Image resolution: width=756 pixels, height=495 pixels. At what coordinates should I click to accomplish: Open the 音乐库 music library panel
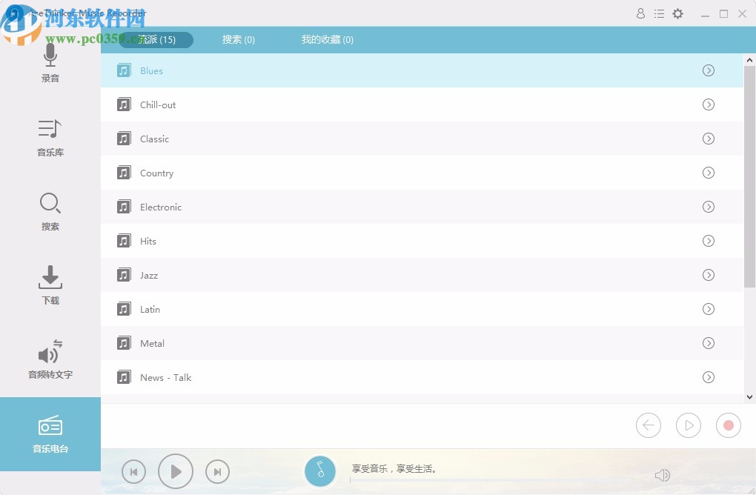pos(50,137)
